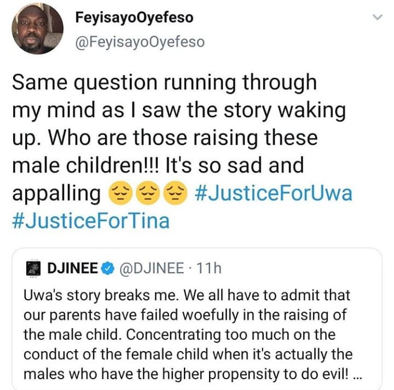Click the 'Same question running through' line
Screen dimensions: 394x390
(x=164, y=83)
